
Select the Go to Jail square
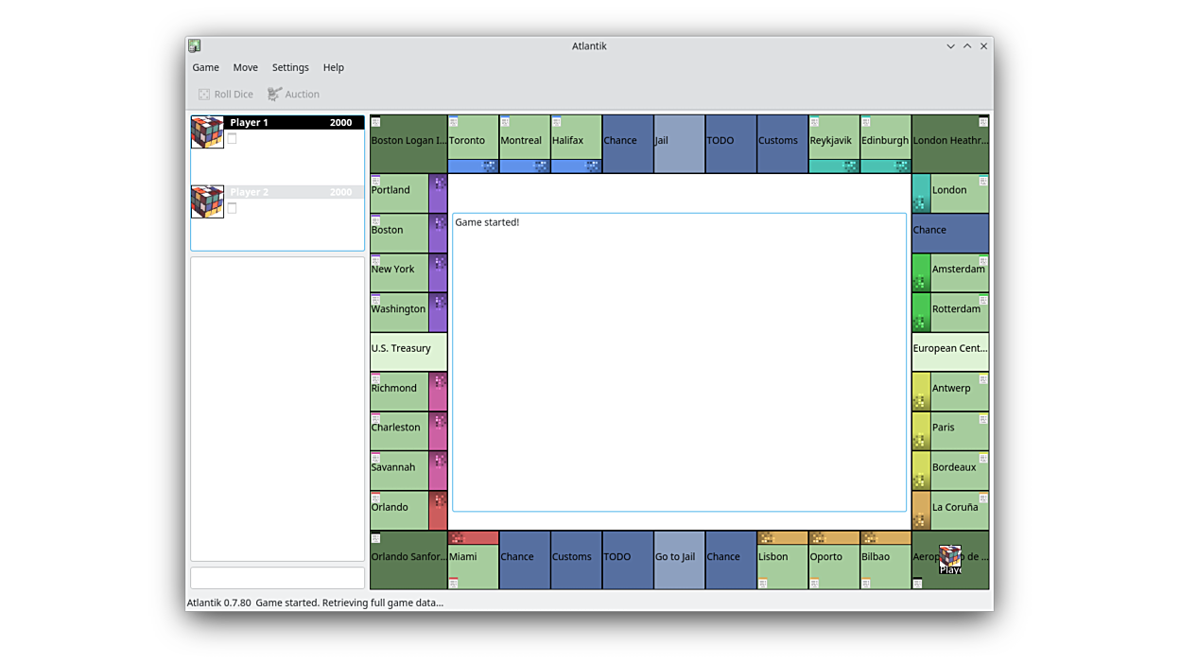point(679,559)
